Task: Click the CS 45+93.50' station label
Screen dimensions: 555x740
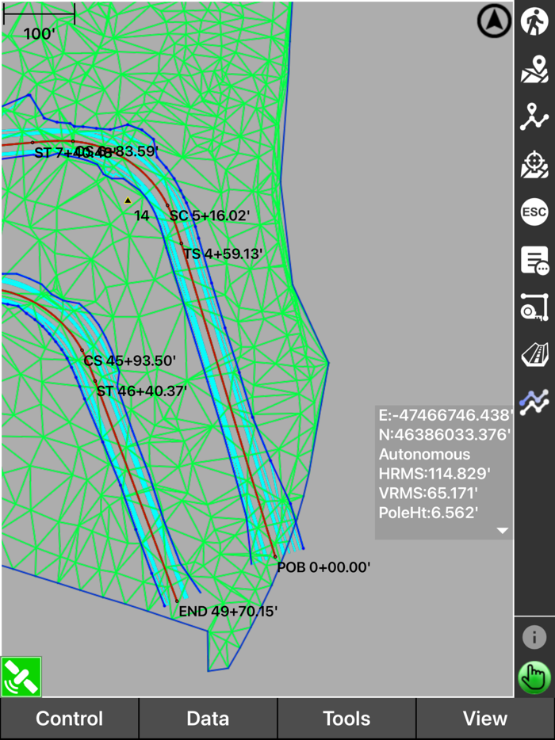Action: coord(130,360)
